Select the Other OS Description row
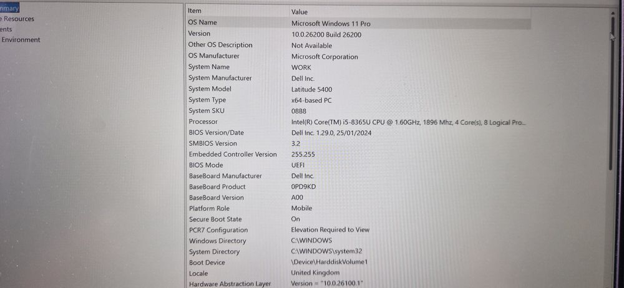The width and height of the screenshot is (624, 288). 220,44
